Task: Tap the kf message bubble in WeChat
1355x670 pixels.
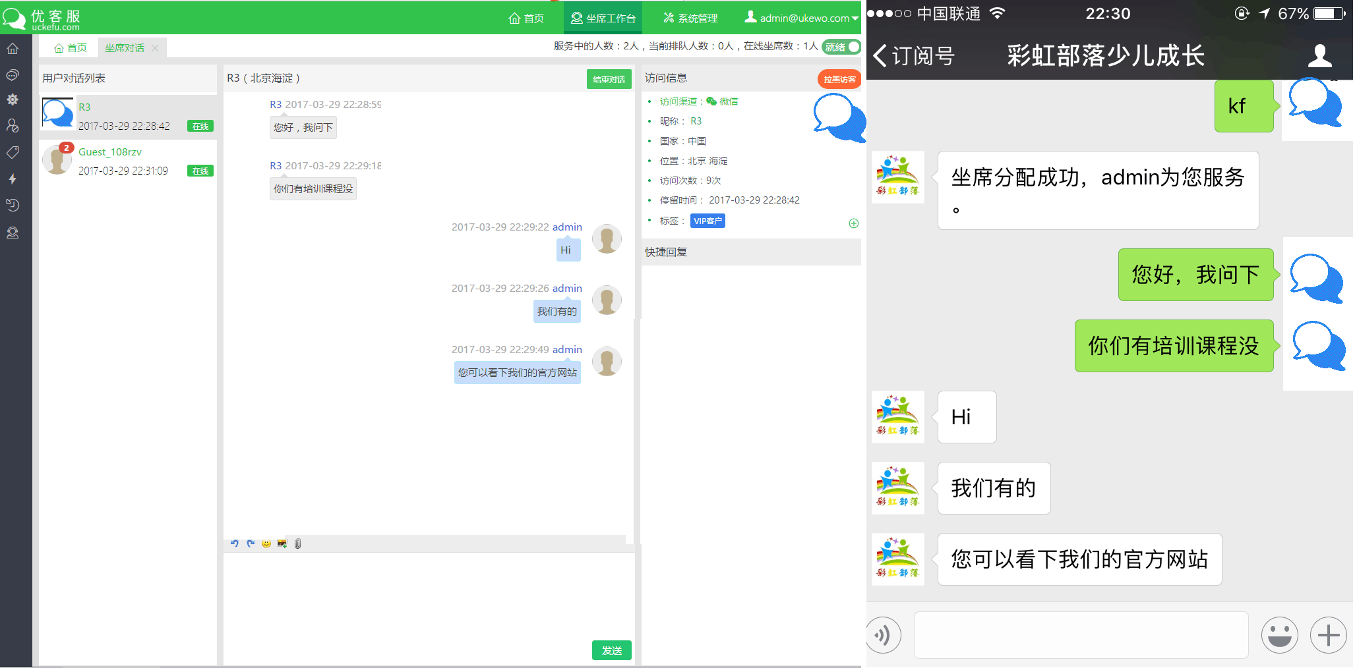Action: (1244, 106)
